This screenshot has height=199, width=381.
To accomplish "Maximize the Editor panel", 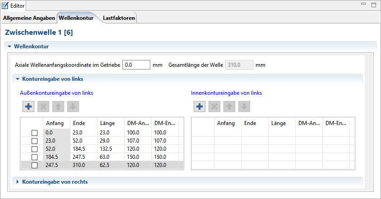I will coord(373,5).
